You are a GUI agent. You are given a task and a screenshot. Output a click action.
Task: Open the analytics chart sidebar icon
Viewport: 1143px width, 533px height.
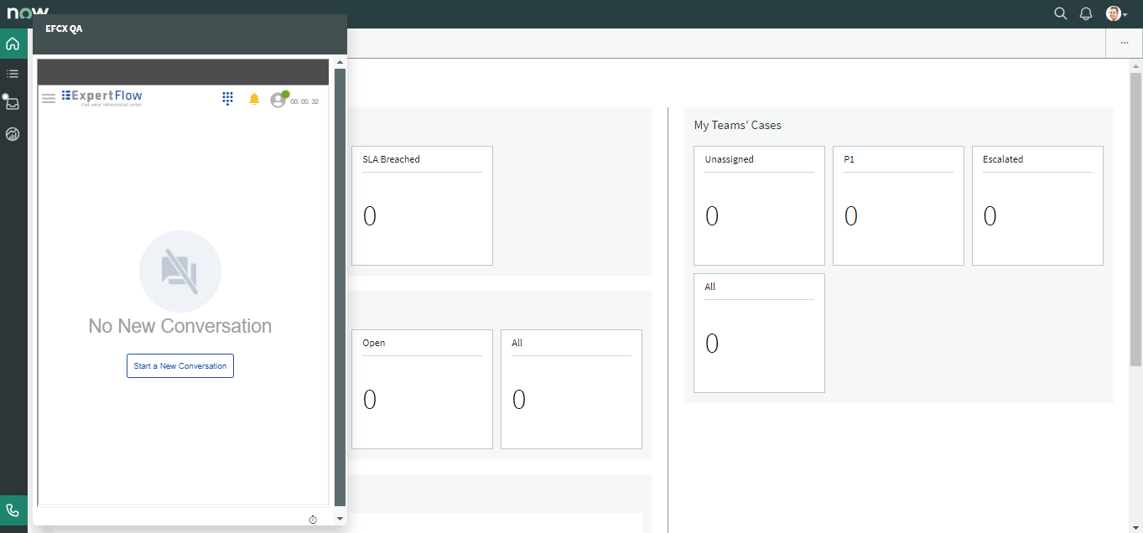(x=13, y=134)
